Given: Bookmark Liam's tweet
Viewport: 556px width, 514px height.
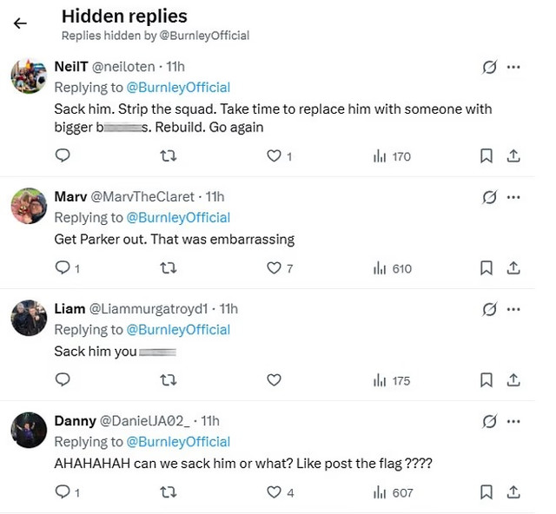Looking at the screenshot, I should (x=486, y=380).
